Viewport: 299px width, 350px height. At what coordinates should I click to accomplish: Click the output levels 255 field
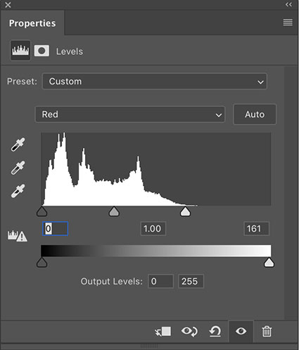click(x=191, y=281)
